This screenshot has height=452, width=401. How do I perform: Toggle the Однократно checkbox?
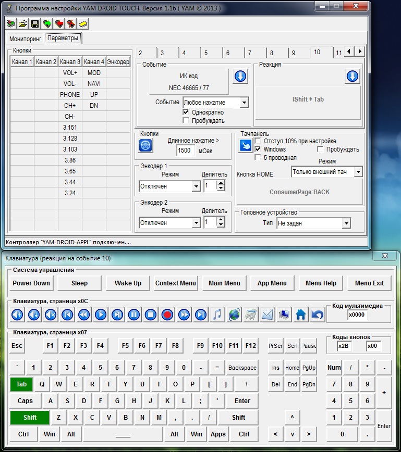[186, 112]
